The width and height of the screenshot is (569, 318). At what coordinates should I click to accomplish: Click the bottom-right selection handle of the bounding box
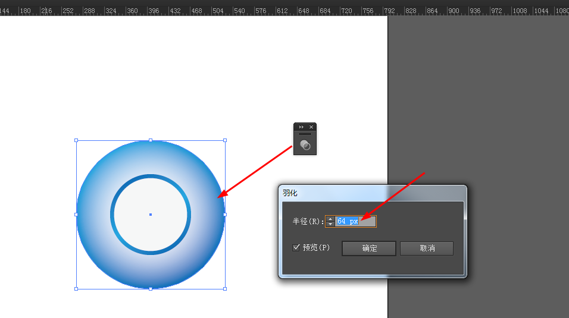[x=225, y=289]
